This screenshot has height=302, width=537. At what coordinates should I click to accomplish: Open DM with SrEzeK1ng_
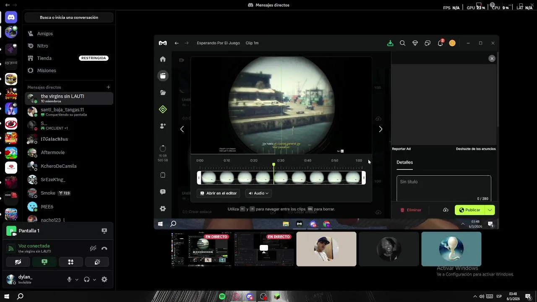pyautogui.click(x=69, y=180)
